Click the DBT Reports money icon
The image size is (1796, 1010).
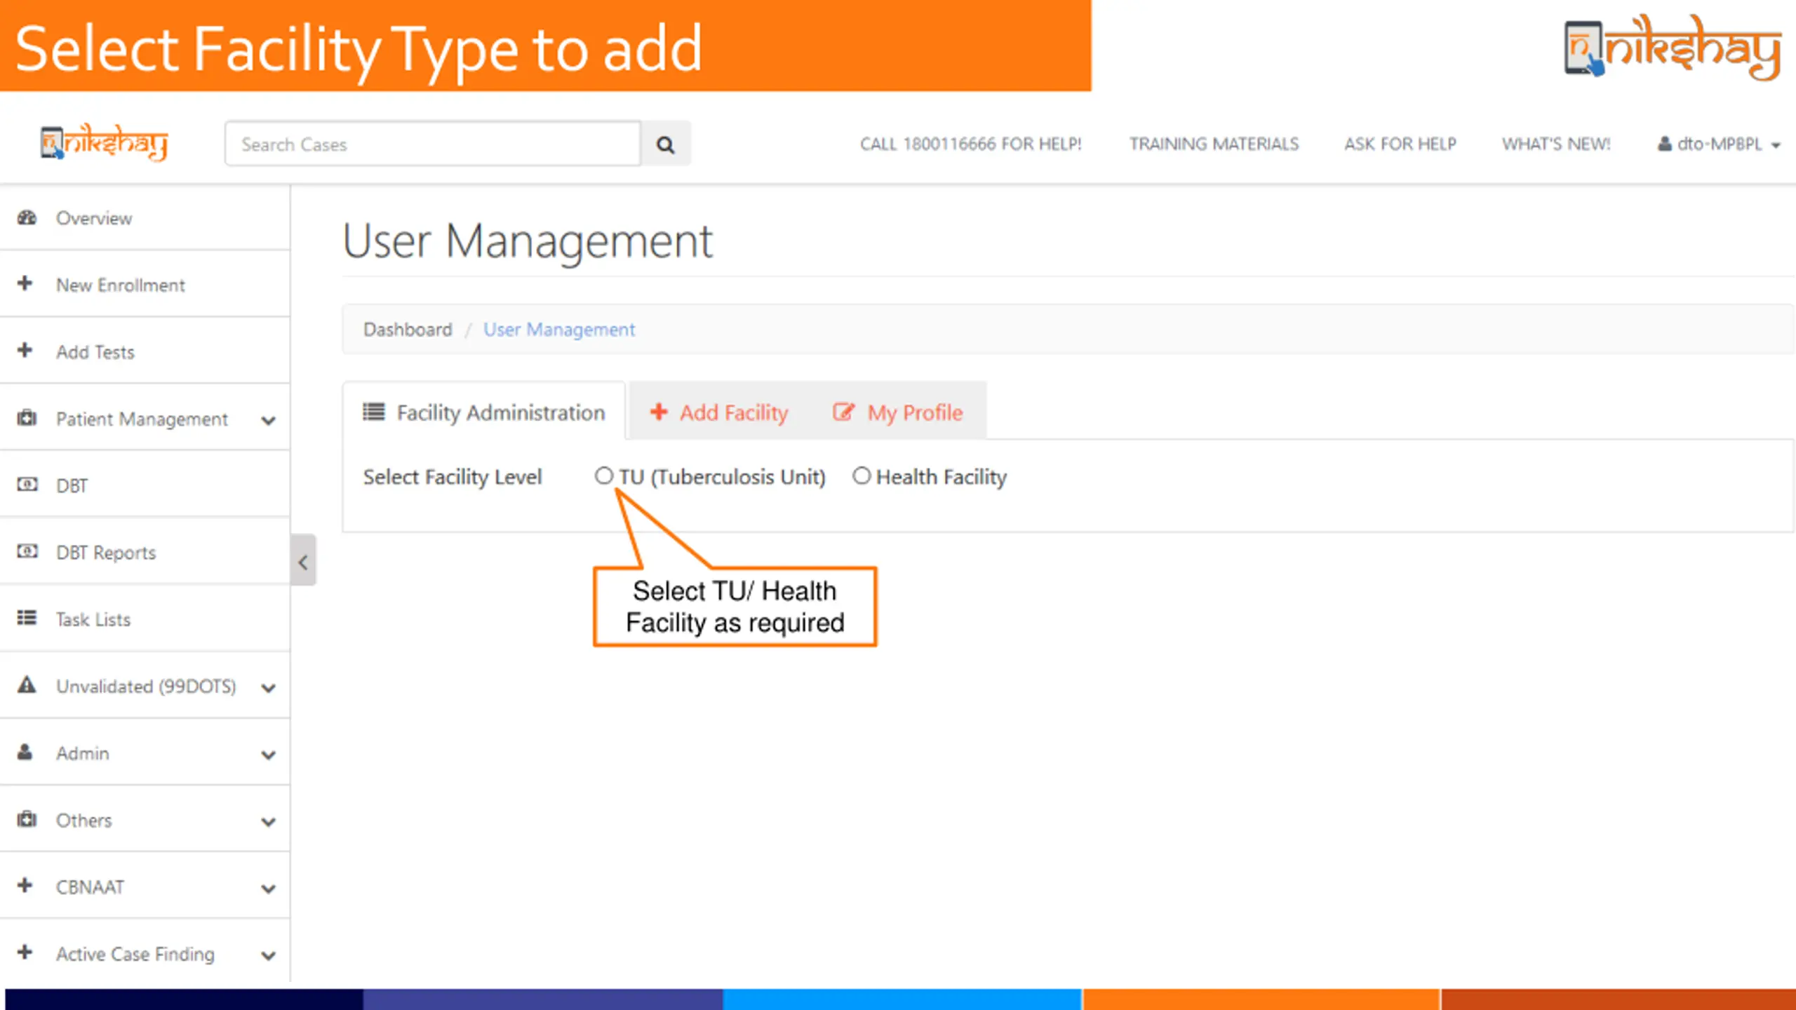[27, 551]
